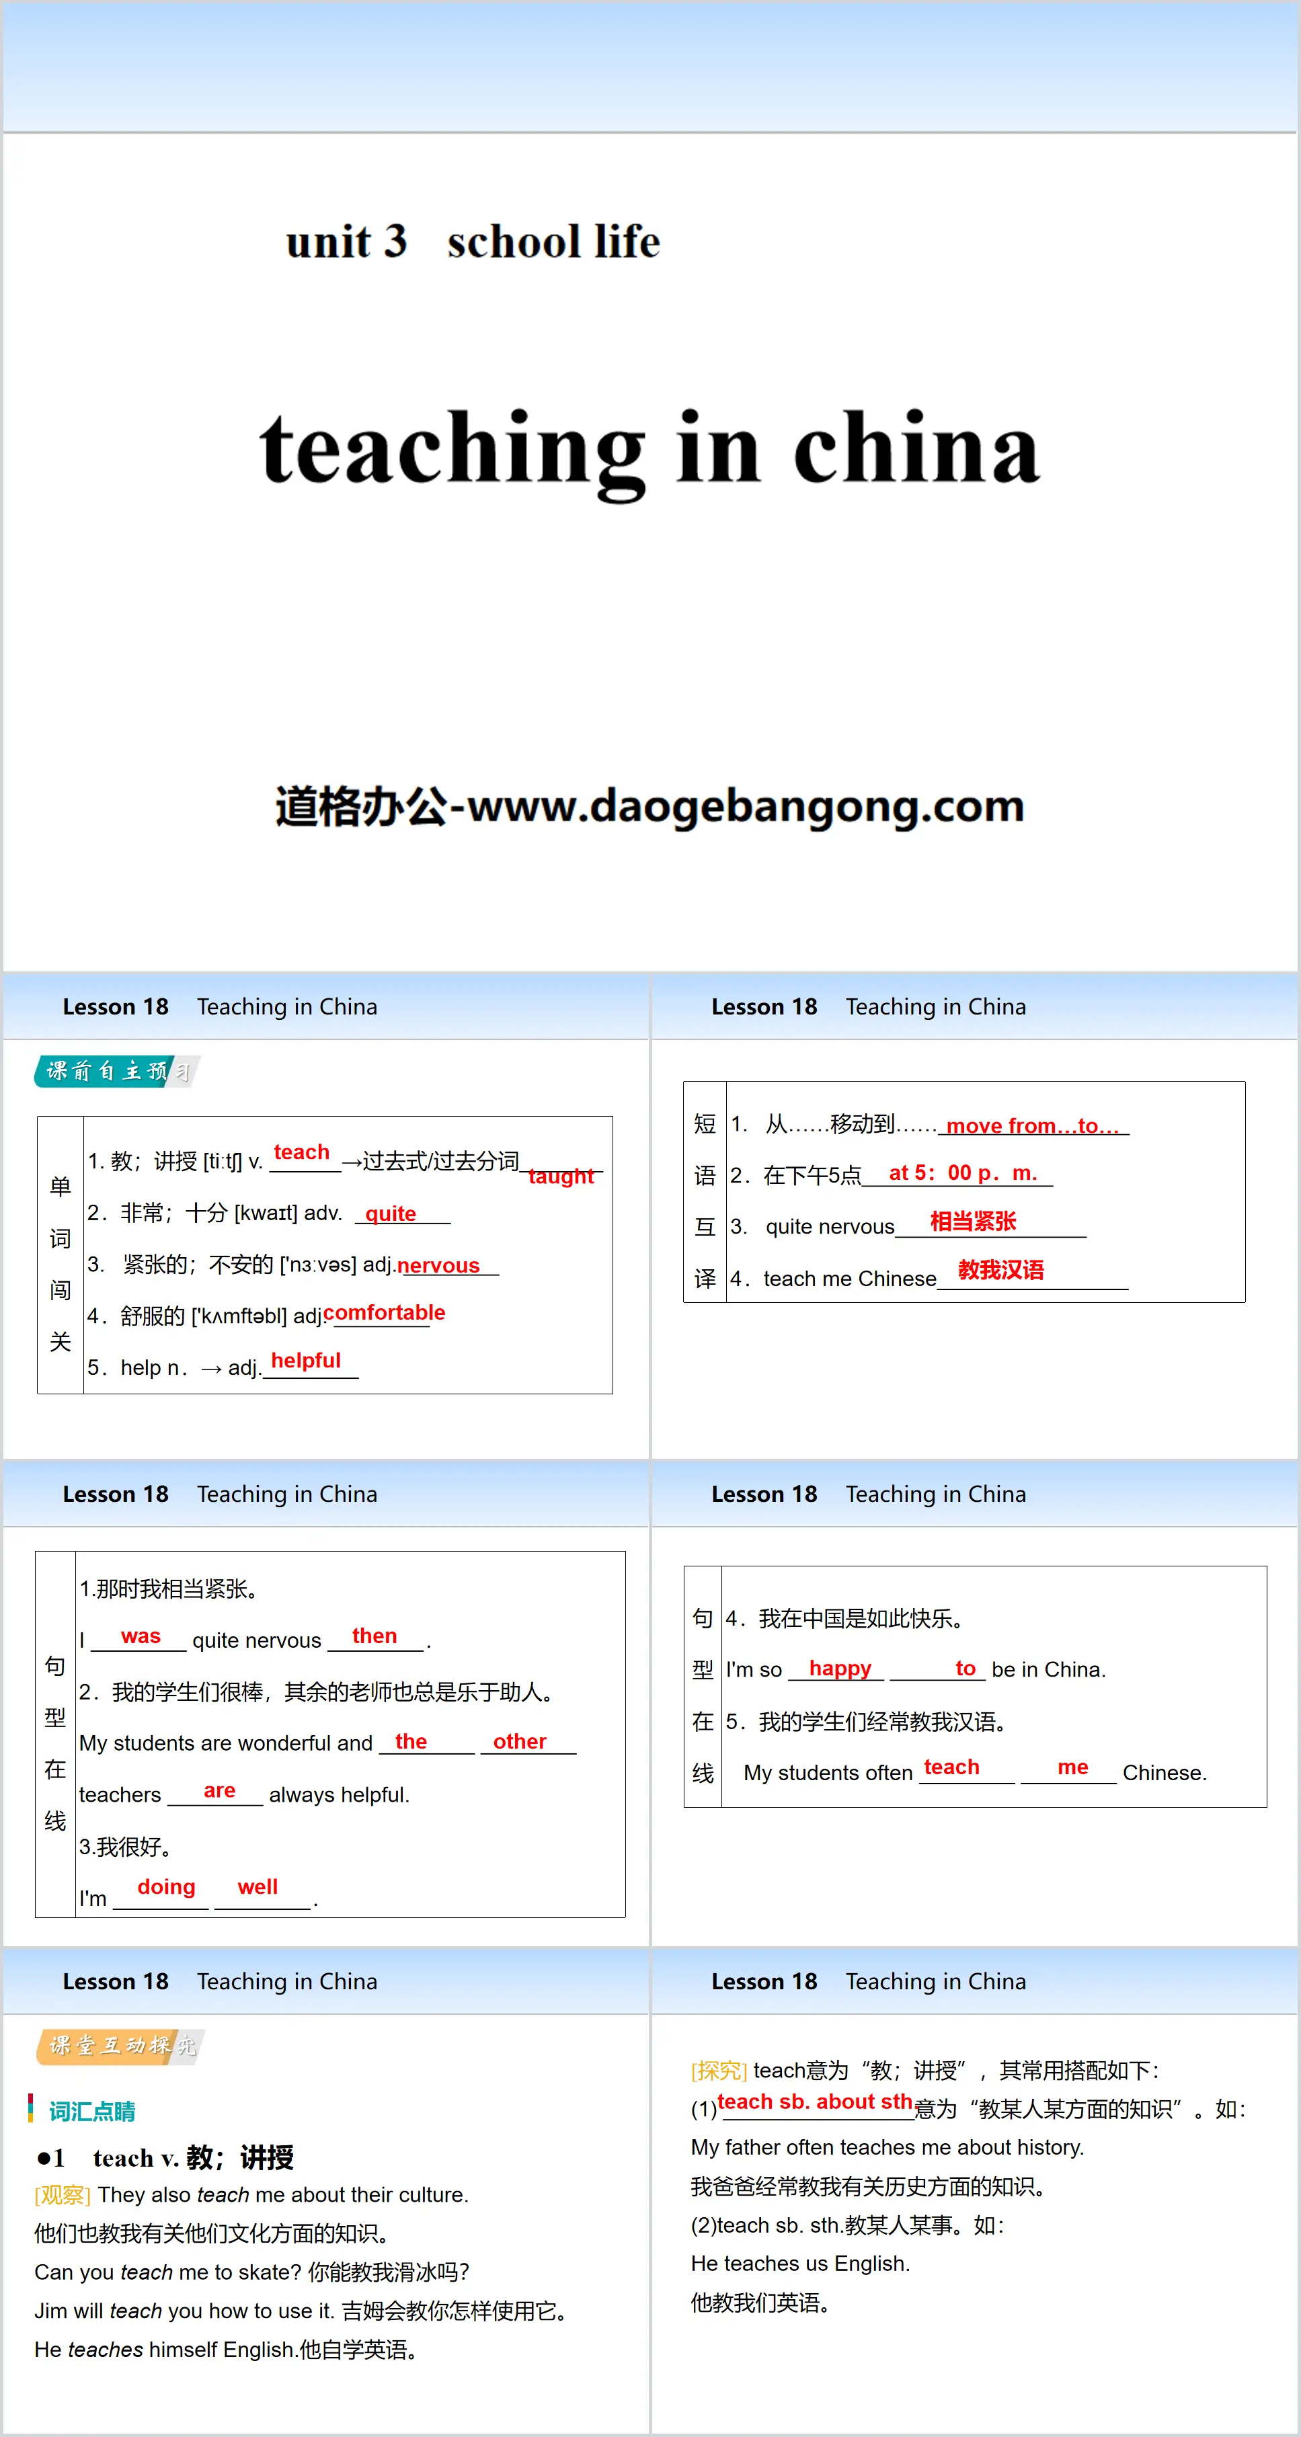
Task: Click the 词汇点睛 section heading
Action: (92, 2112)
